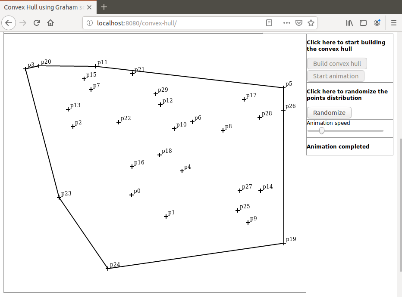Click interior point p22
The width and height of the screenshot is (402, 297).
[119, 122]
